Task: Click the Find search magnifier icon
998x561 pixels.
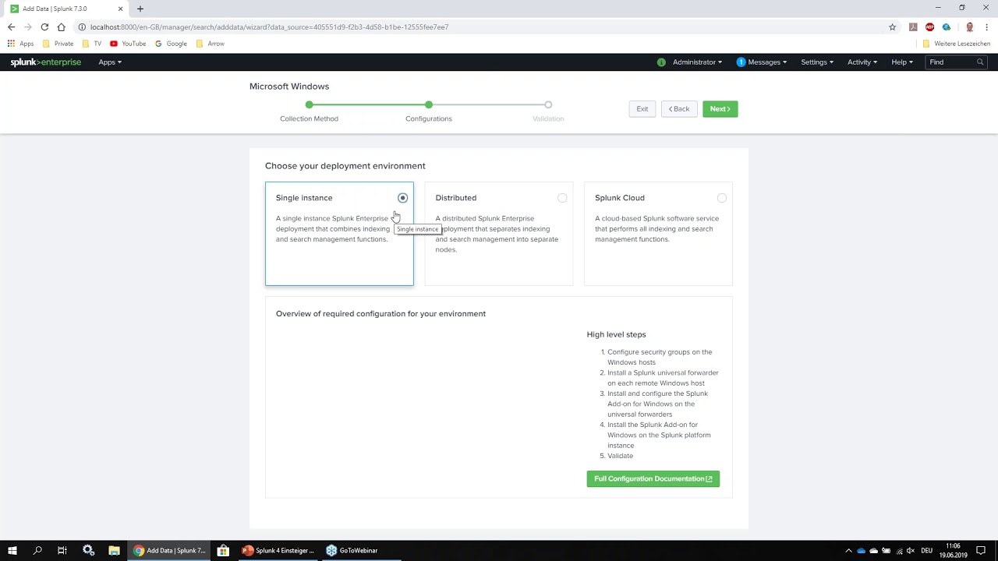Action: click(980, 62)
